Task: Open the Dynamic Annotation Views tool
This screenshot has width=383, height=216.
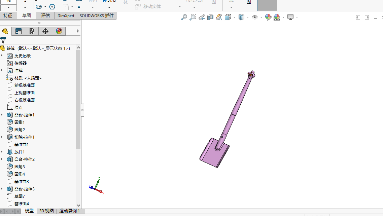Action: click(x=219, y=17)
